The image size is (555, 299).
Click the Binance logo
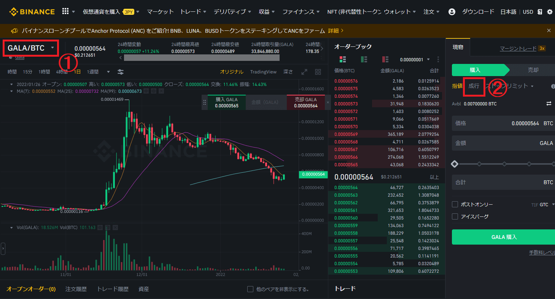point(32,12)
